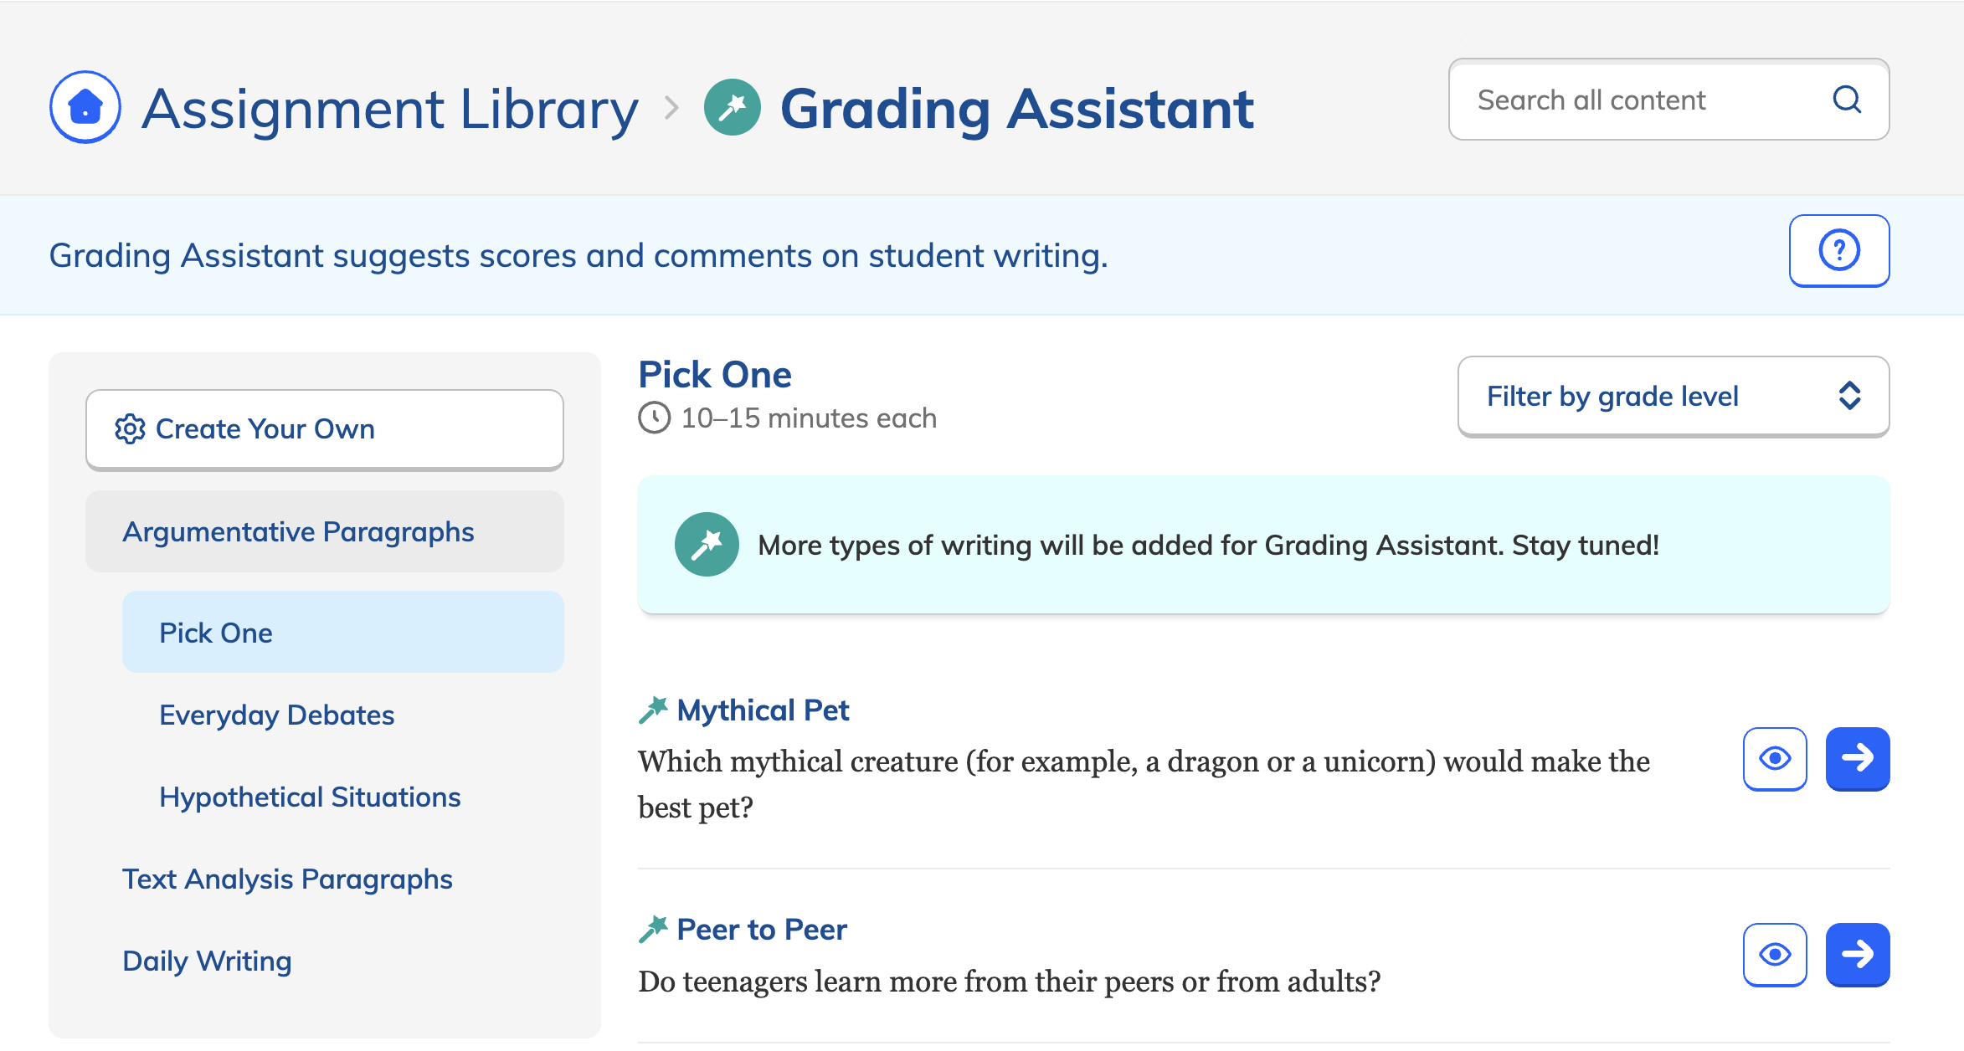
Task: Expand the Text Analysis Paragraphs section
Action: pyautogui.click(x=287, y=879)
